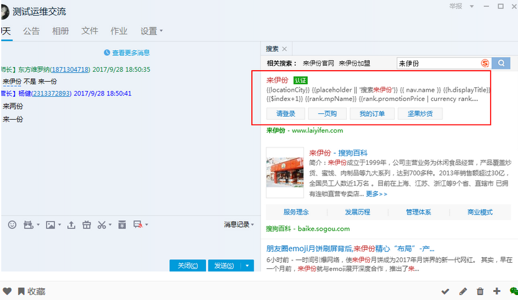
Task: Switch to the 作业 tab
Action: click(118, 31)
